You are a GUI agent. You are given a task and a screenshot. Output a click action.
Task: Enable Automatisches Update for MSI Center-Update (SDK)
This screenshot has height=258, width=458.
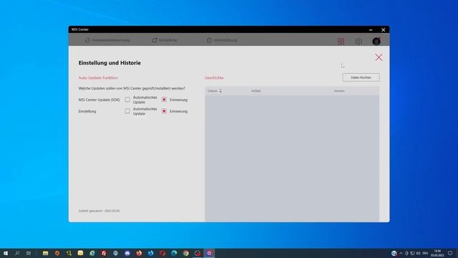tap(127, 100)
